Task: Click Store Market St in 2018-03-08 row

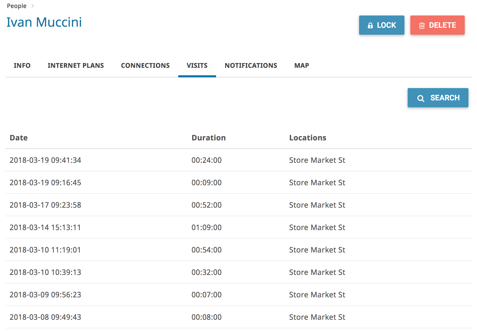Action: point(317,317)
